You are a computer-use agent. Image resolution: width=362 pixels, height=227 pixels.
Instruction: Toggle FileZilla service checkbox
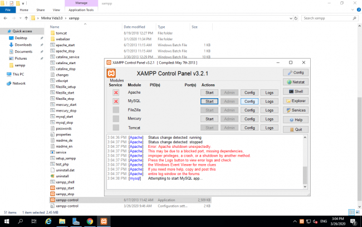116,110
